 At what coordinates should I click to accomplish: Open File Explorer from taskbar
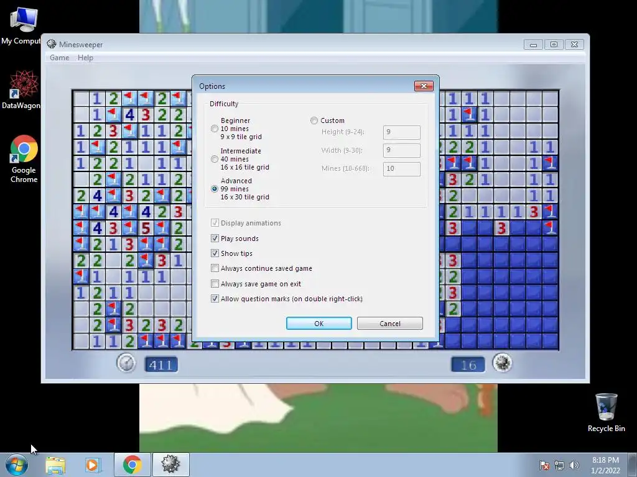pos(55,465)
